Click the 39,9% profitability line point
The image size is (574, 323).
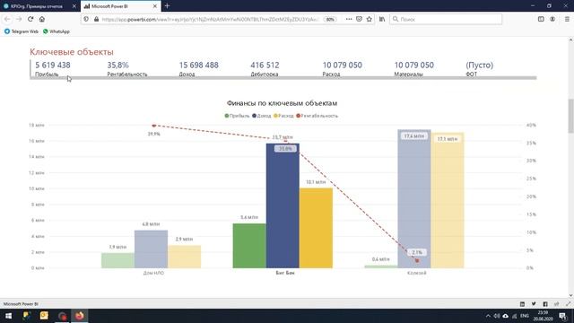(153, 126)
